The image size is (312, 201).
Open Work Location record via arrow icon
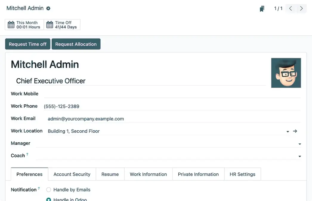tap(295, 131)
